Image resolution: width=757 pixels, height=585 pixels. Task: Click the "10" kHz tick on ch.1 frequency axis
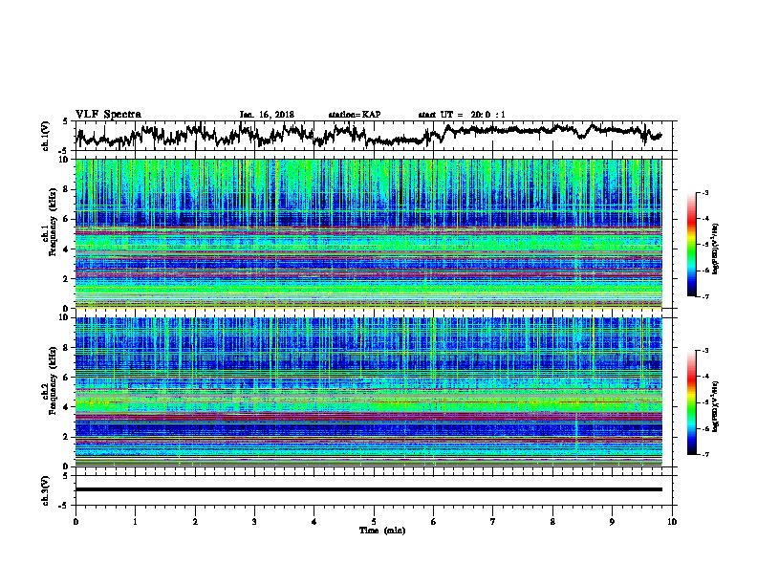click(x=64, y=160)
